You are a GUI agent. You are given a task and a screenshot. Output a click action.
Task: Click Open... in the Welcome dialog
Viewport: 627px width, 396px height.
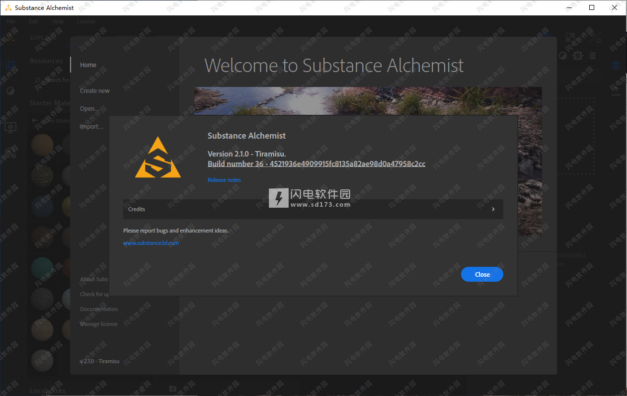[x=89, y=109]
